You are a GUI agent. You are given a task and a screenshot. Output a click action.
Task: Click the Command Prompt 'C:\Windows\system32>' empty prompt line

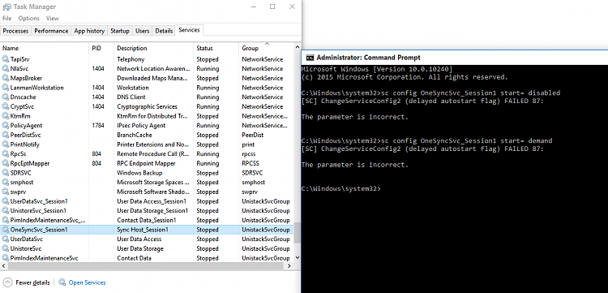click(341, 188)
